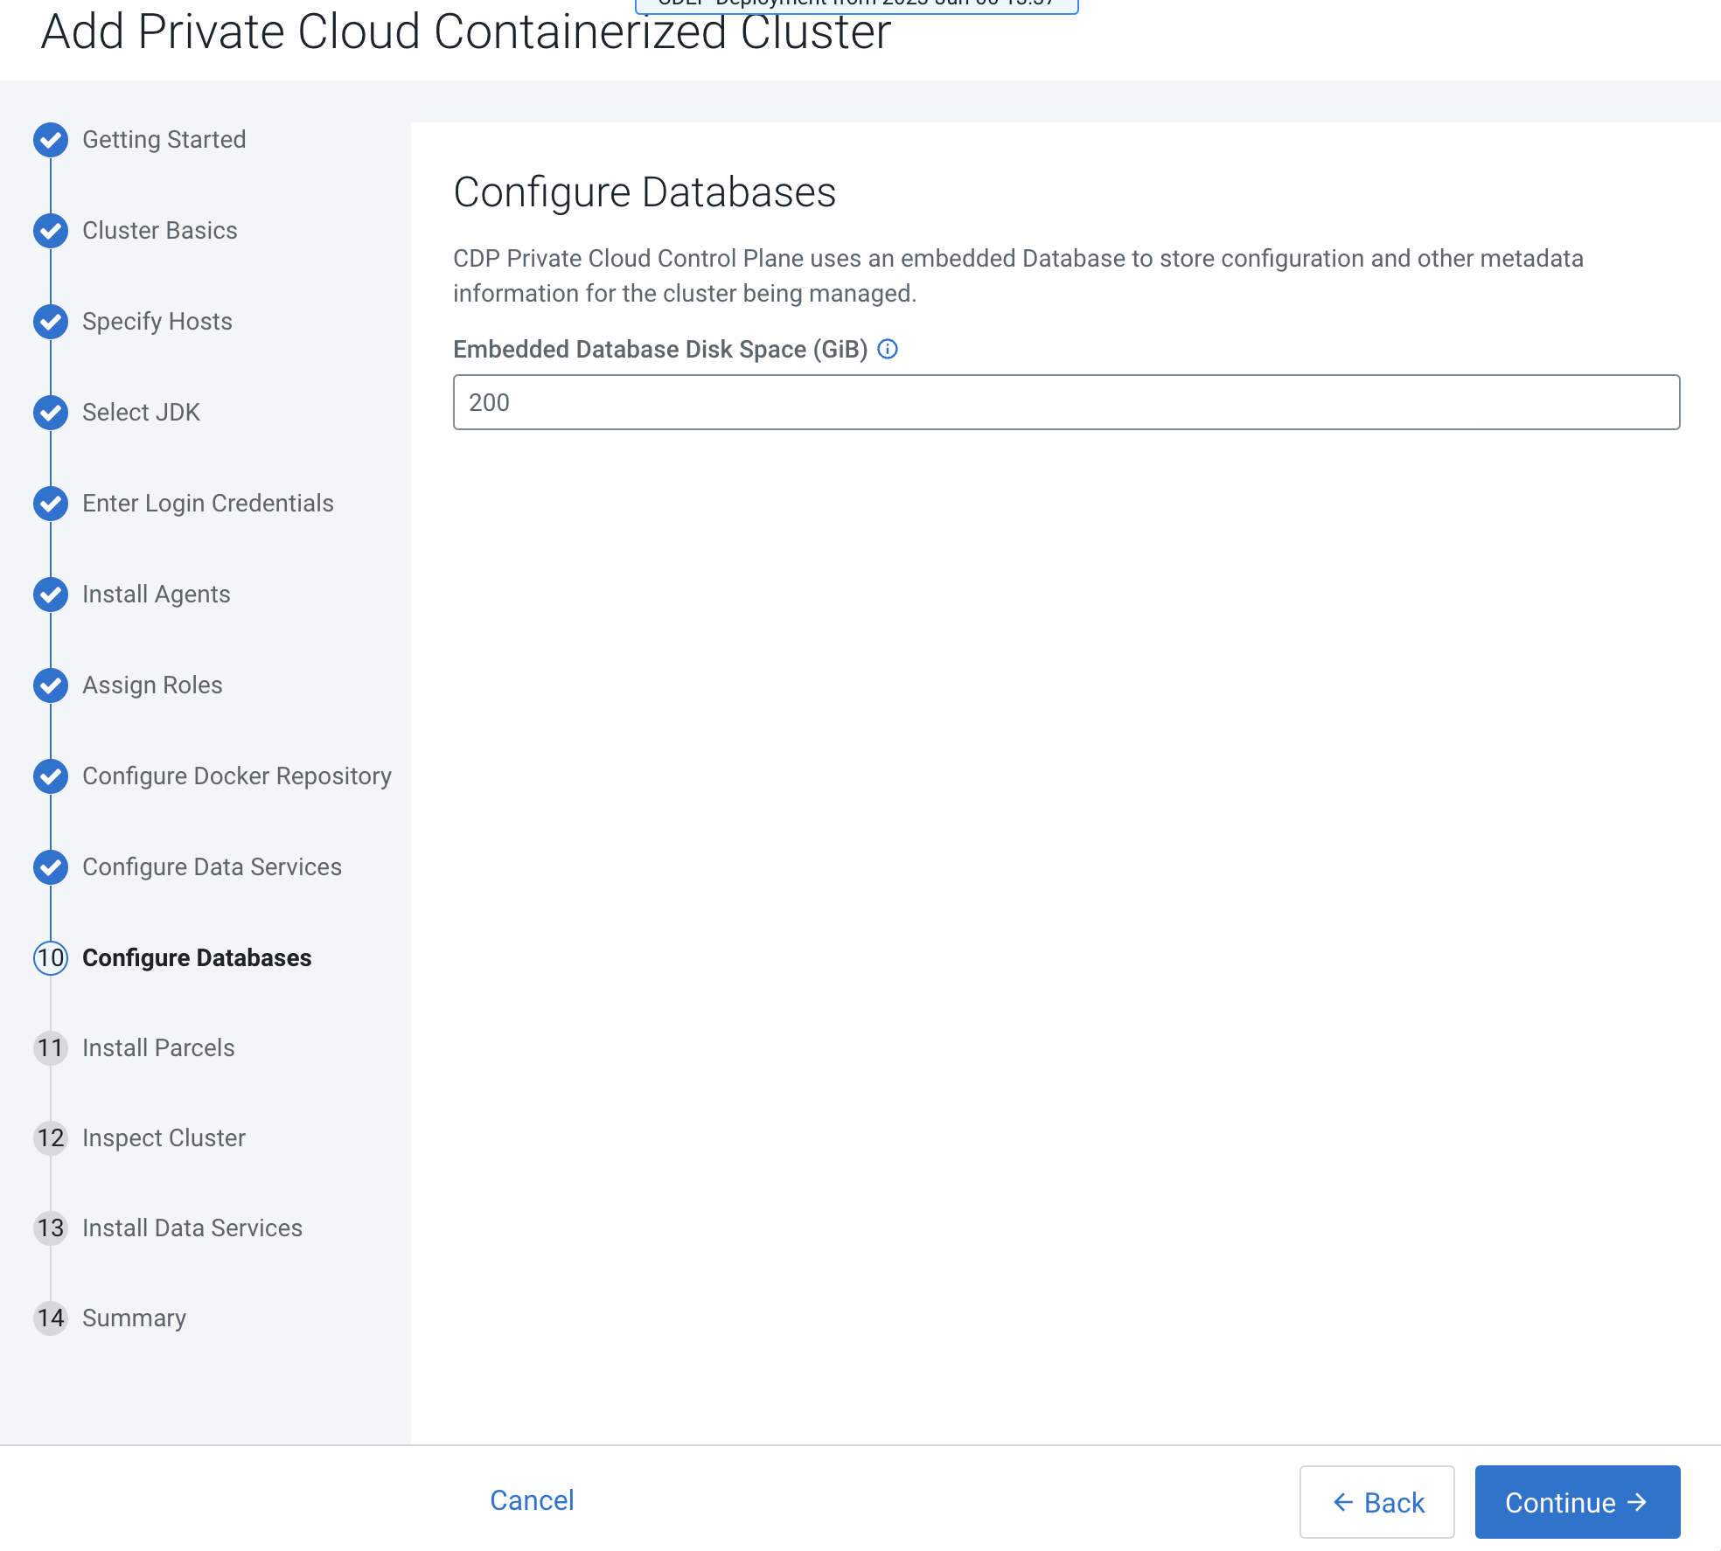Click the Cluster Basics completed step icon
Viewport: 1721px width, 1551px height.
pyautogui.click(x=51, y=231)
